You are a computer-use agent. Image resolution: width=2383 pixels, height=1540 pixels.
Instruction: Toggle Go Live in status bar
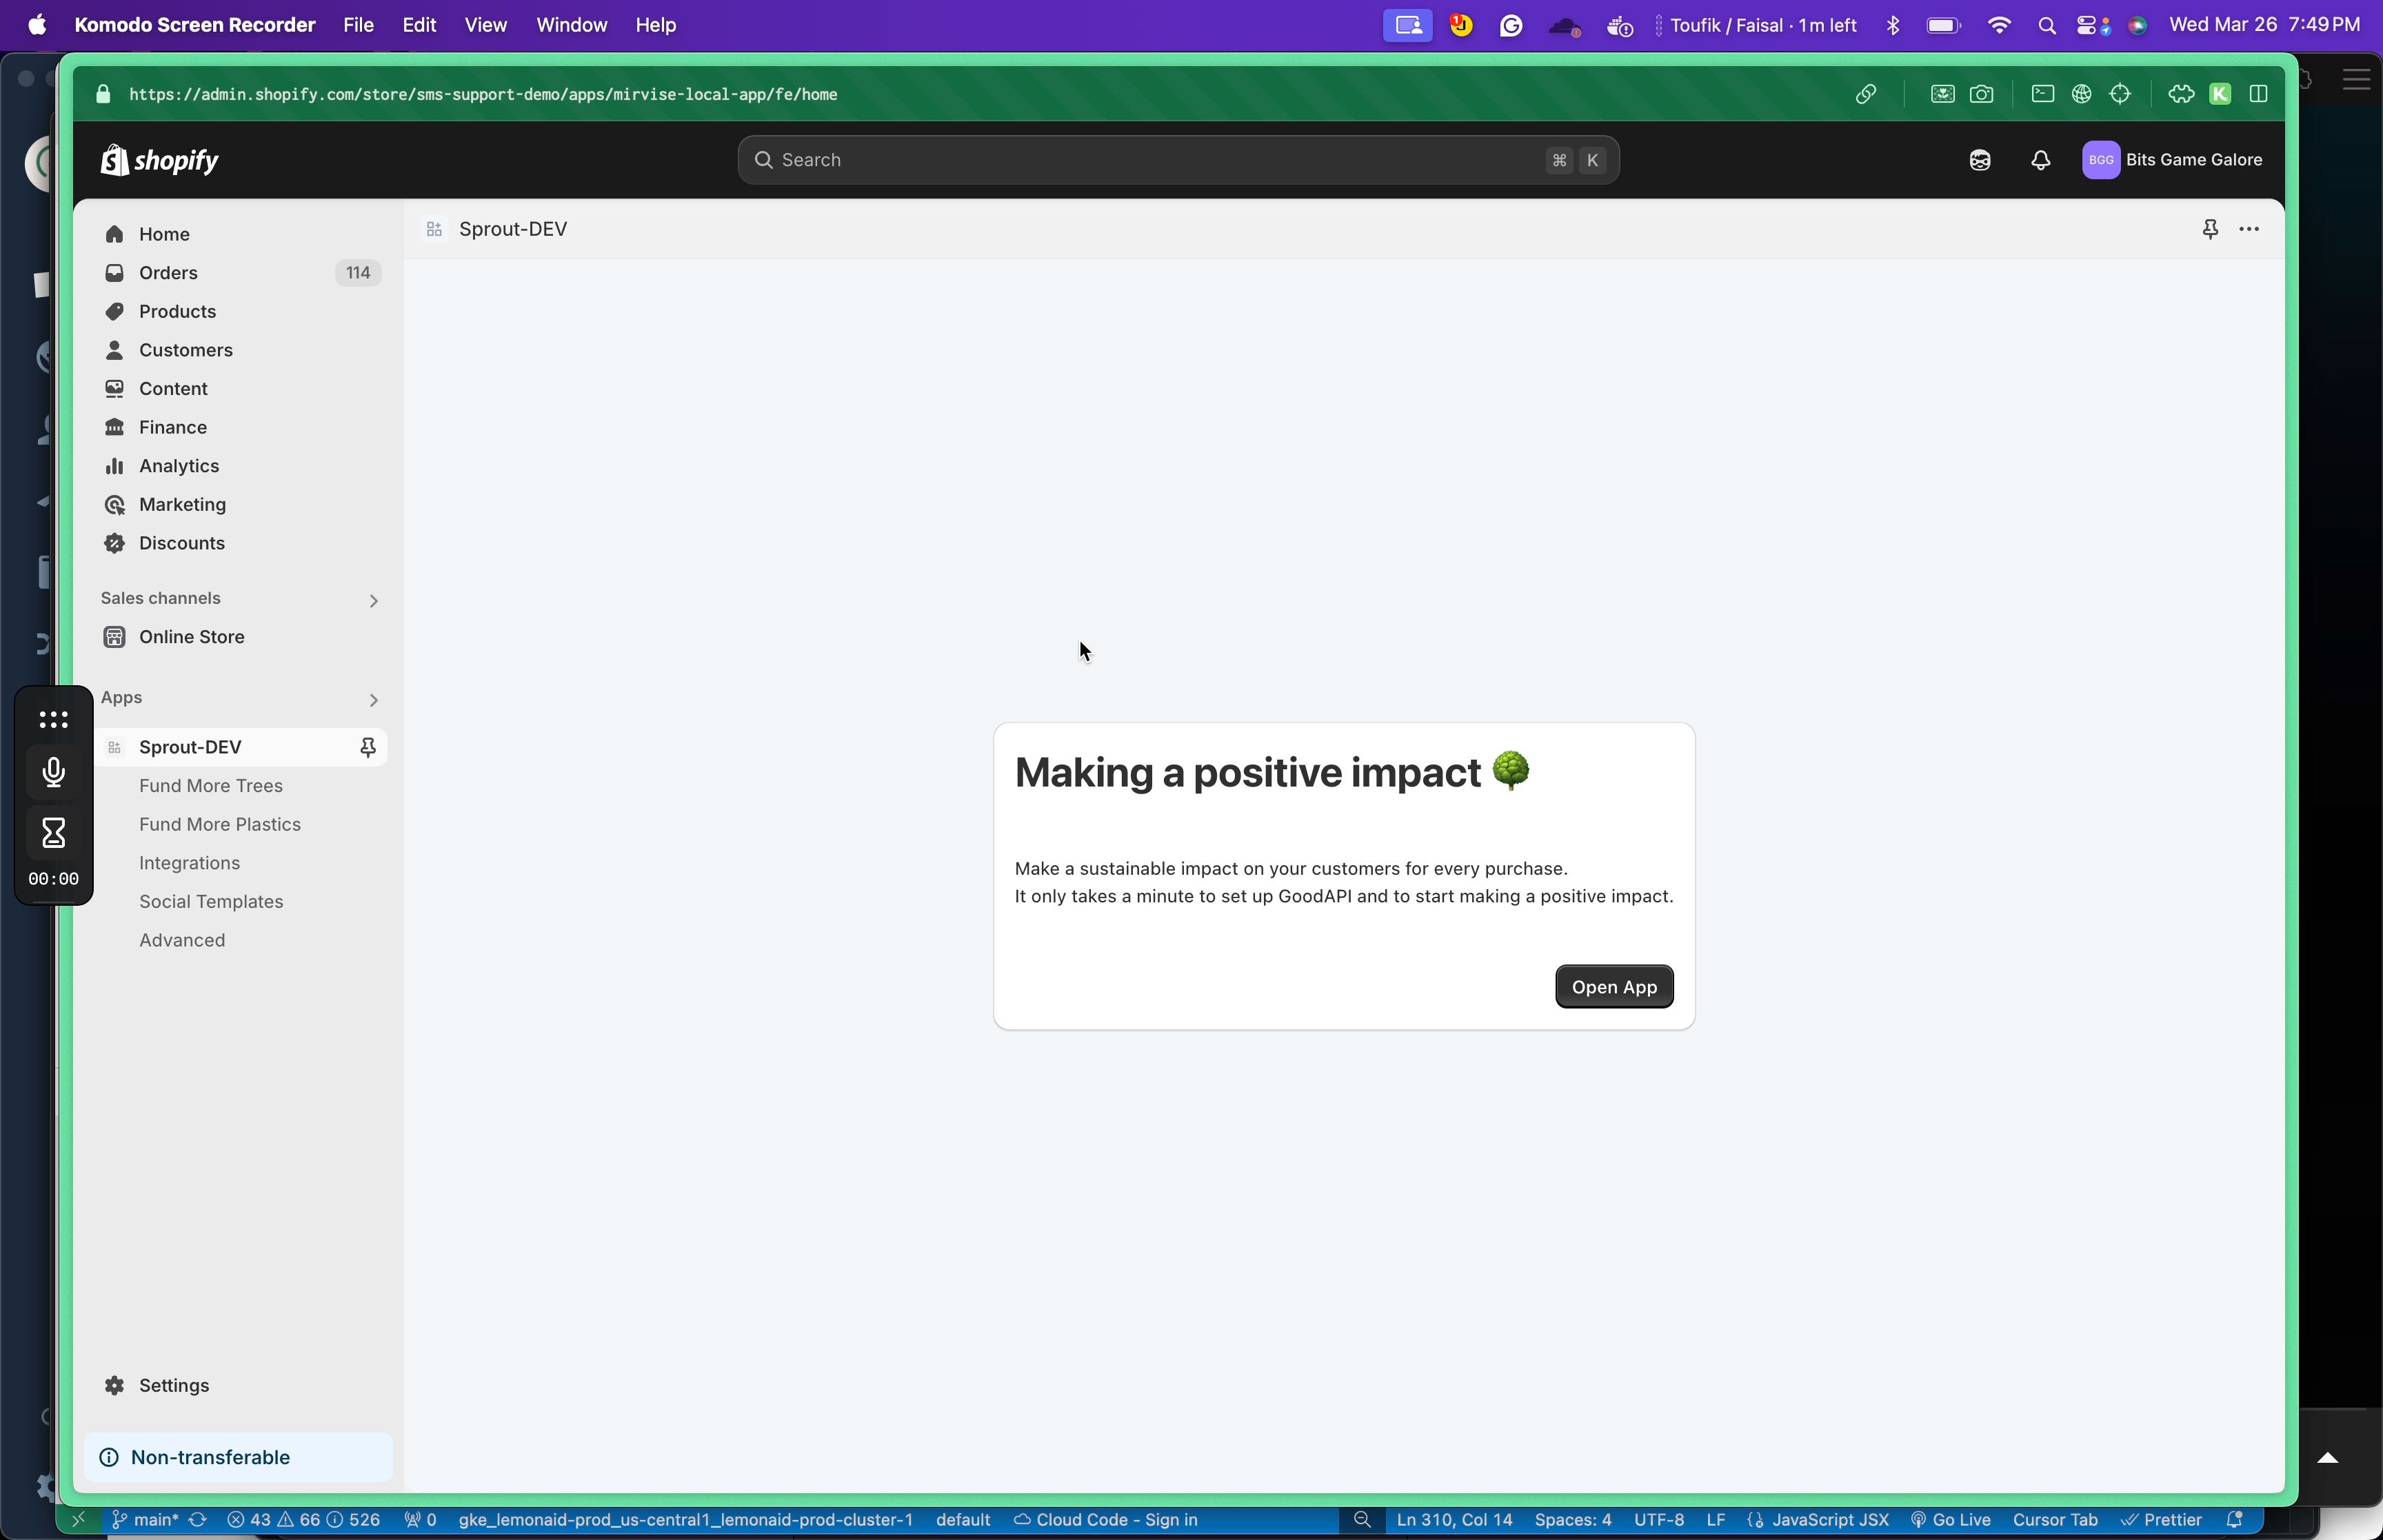(x=1951, y=1519)
